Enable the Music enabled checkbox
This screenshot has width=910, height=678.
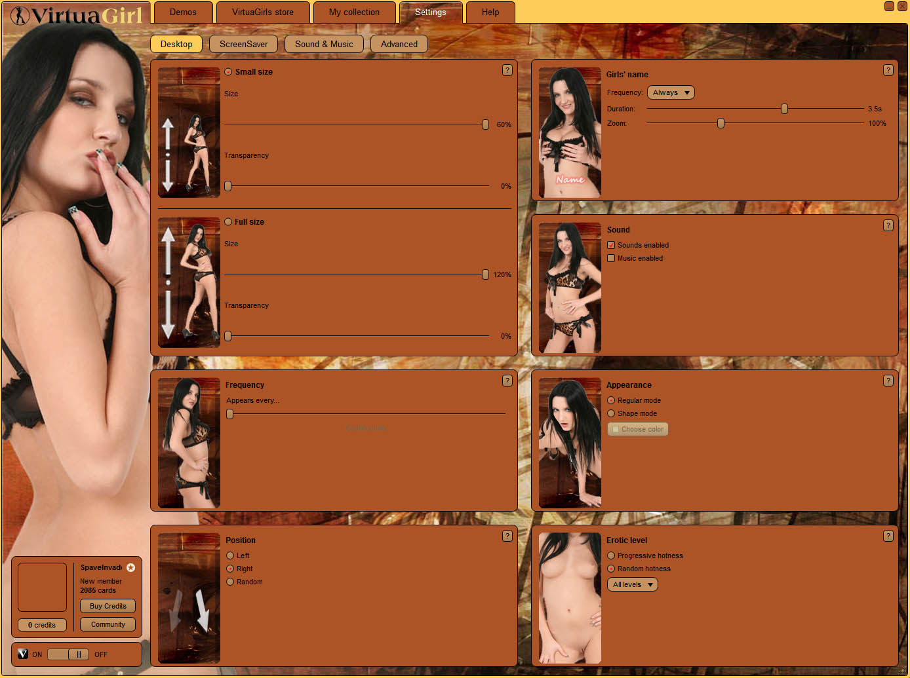pyautogui.click(x=611, y=258)
